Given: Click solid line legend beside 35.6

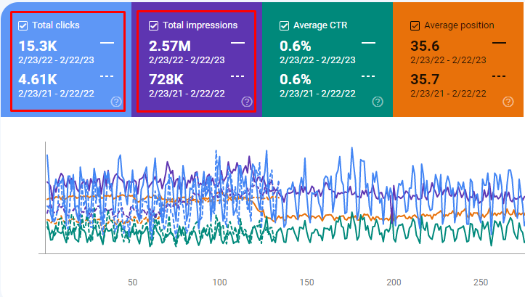Looking at the screenshot, I should coord(499,44).
